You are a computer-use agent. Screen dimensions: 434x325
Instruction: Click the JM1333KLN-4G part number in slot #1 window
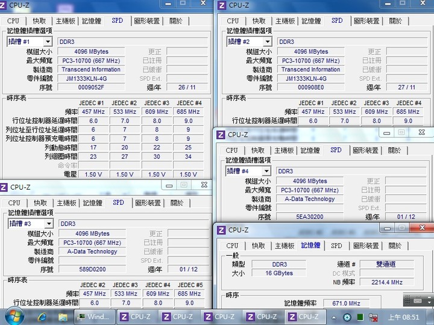point(91,78)
